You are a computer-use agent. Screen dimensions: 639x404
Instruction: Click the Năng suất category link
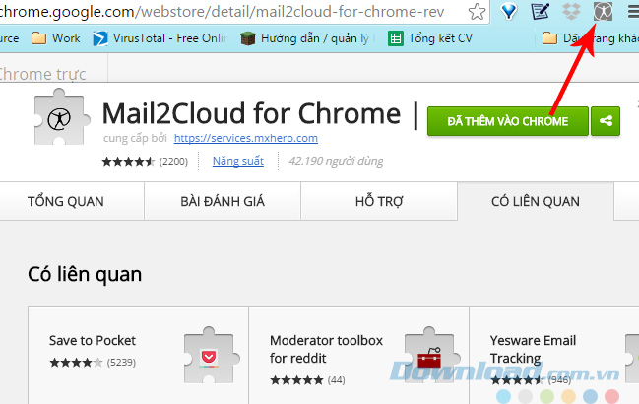pyautogui.click(x=237, y=160)
